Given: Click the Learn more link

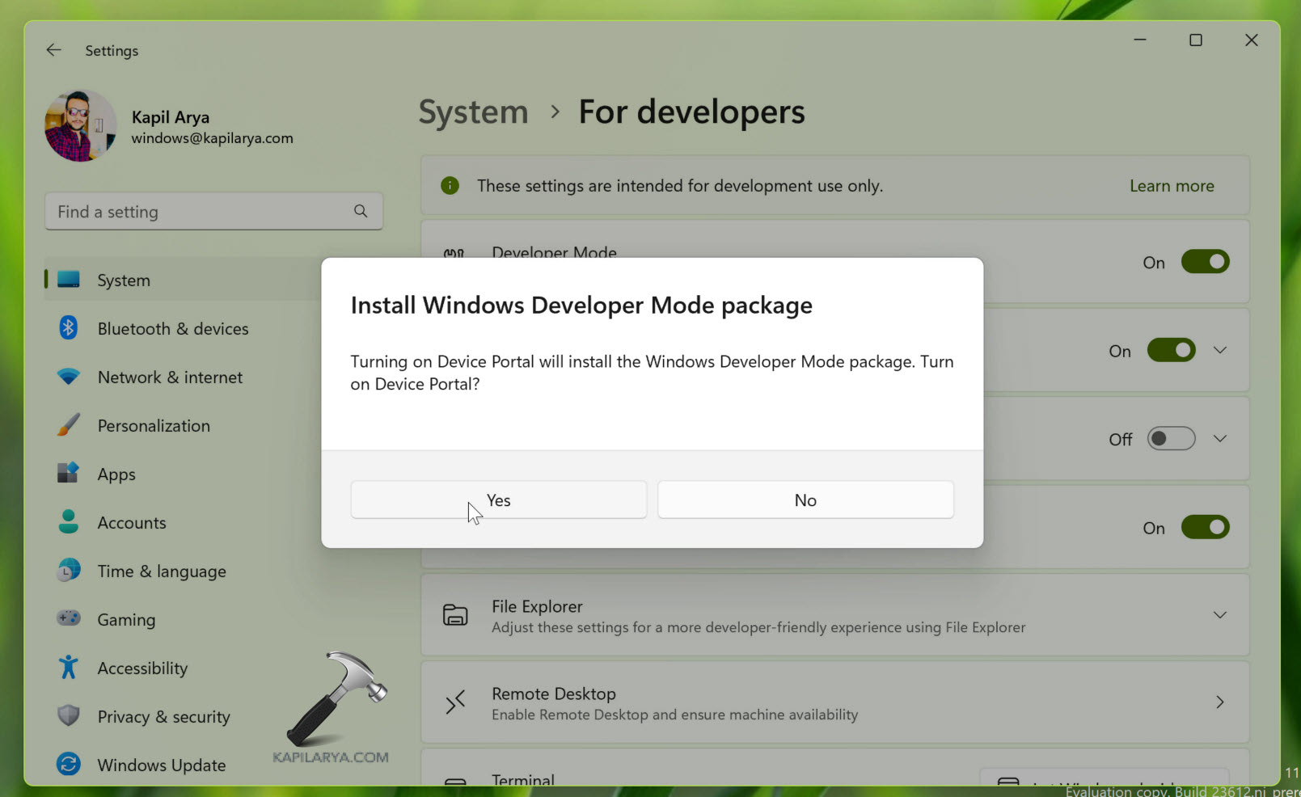Looking at the screenshot, I should [x=1172, y=186].
